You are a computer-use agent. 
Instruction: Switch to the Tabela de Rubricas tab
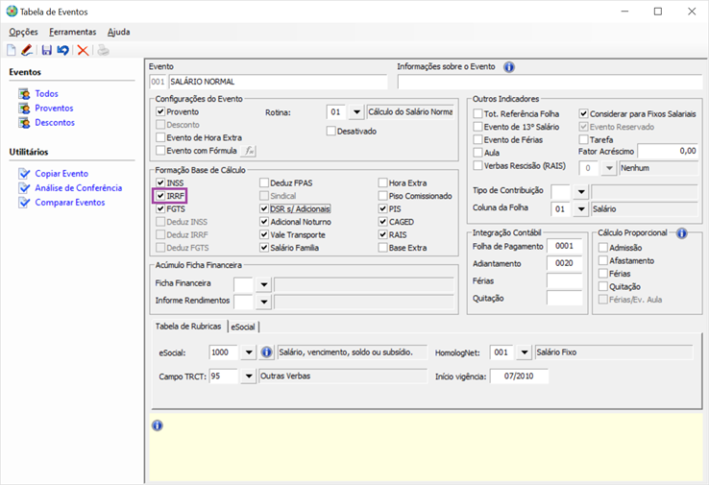coord(188,327)
